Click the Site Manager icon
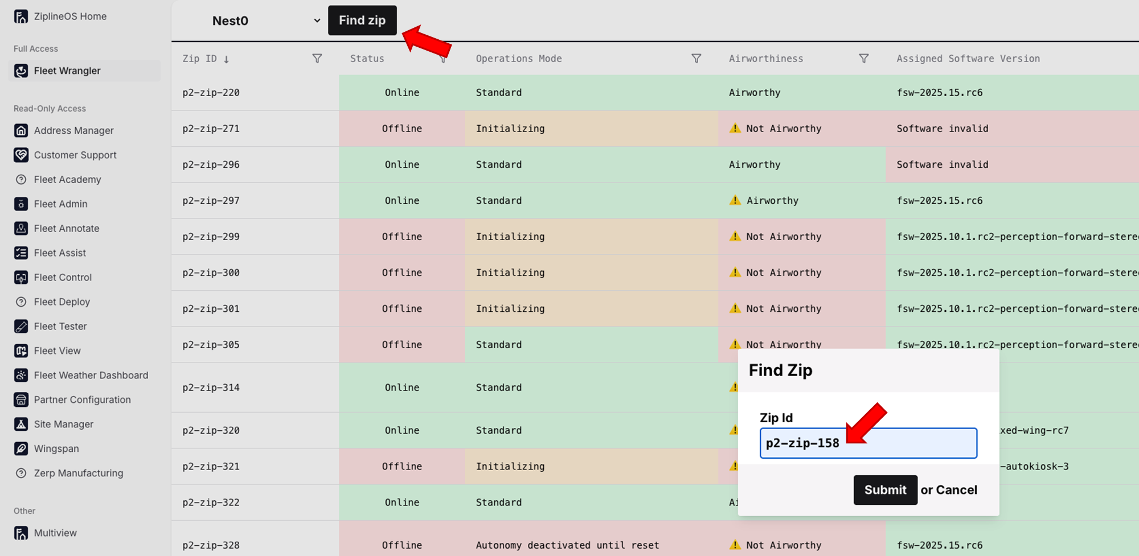 (21, 424)
